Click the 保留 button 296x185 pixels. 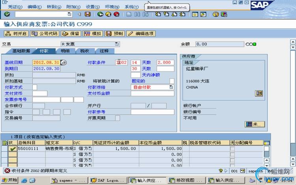click(x=71, y=34)
